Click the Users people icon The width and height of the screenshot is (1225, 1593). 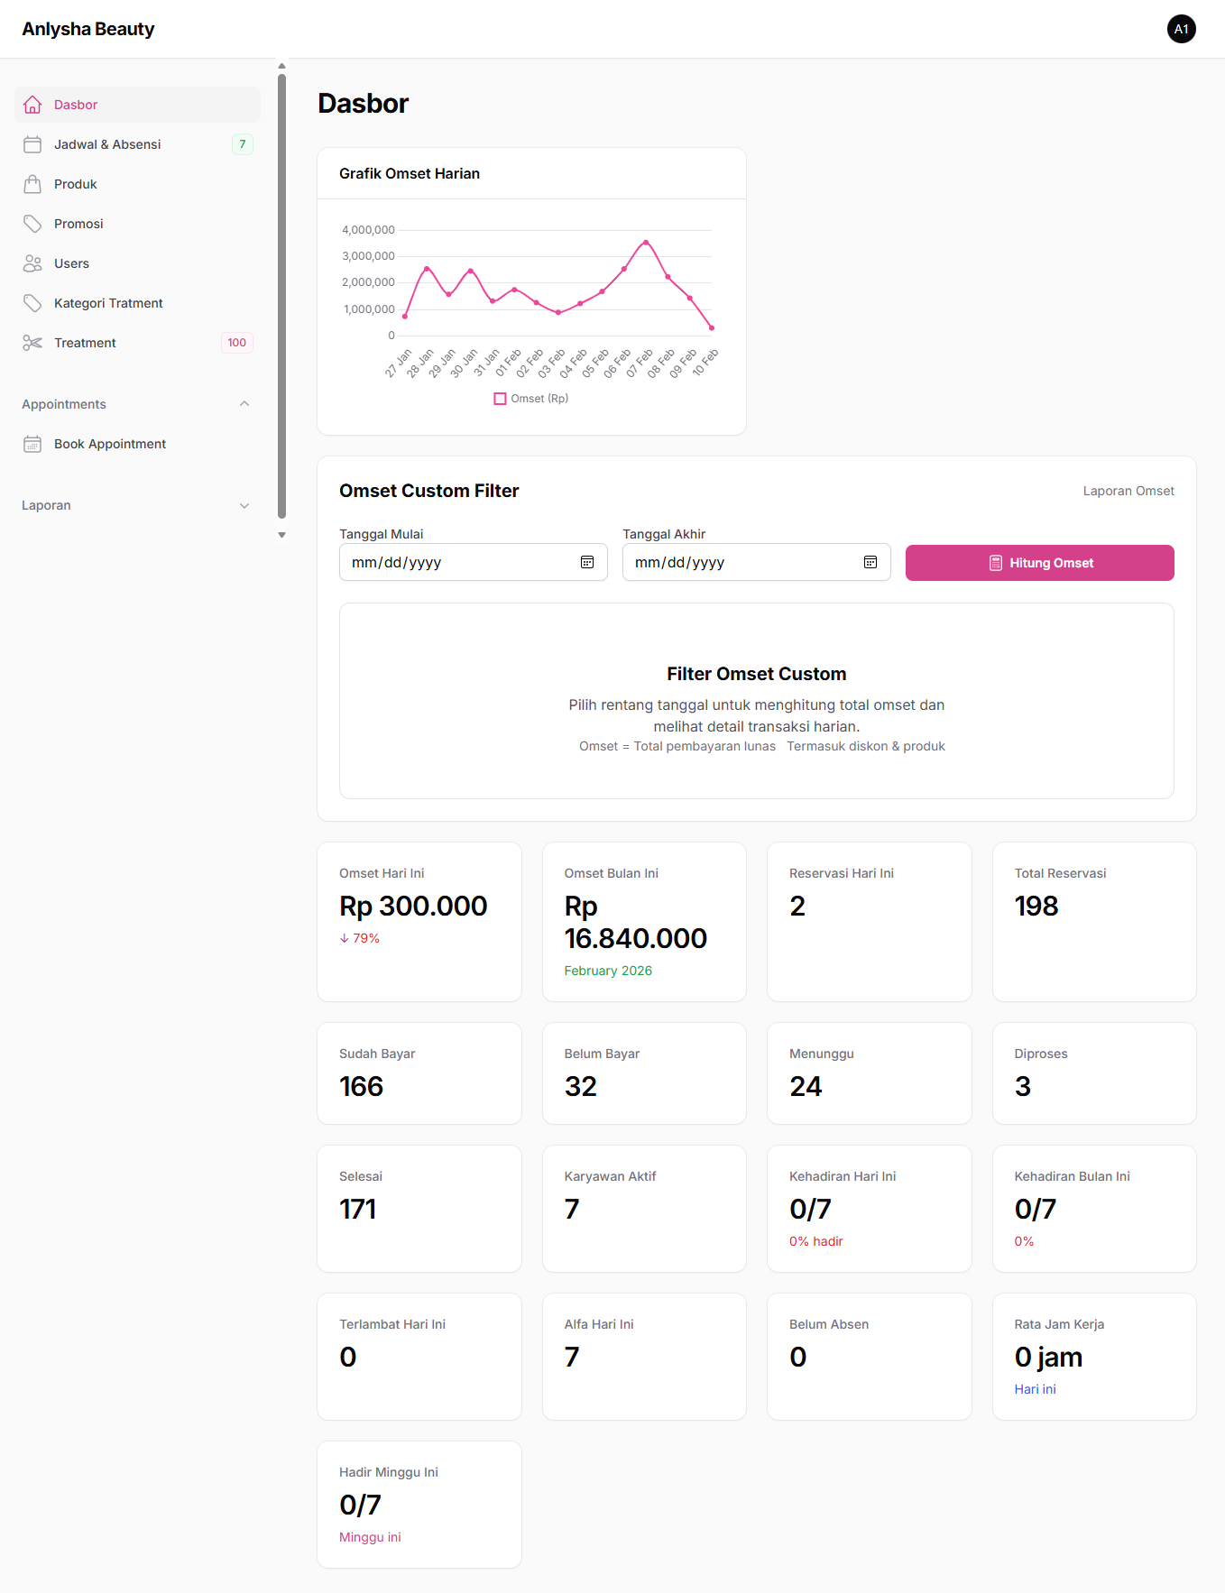tap(32, 263)
